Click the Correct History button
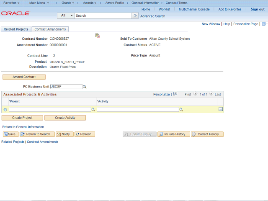Image resolution: width=268 pixels, height=201 pixels. (x=207, y=134)
